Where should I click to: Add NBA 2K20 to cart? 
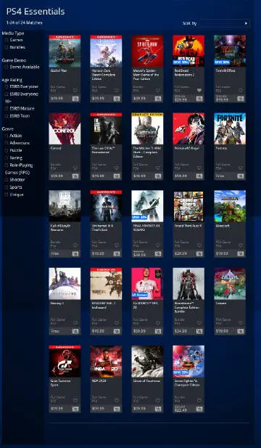coord(117,409)
